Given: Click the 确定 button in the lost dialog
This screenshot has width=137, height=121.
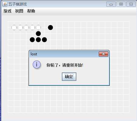Looking at the screenshot, I should (69, 77).
